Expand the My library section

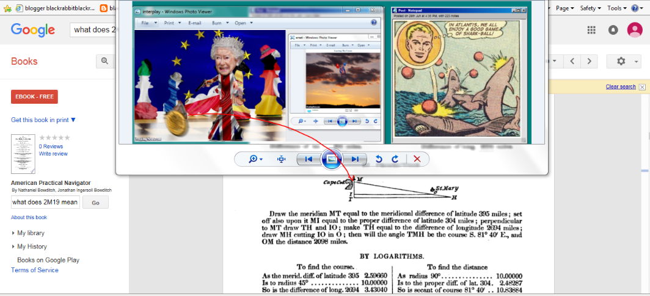click(x=28, y=233)
